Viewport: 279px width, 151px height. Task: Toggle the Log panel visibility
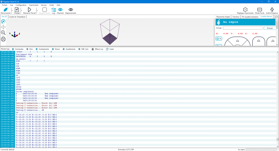pos(53,11)
